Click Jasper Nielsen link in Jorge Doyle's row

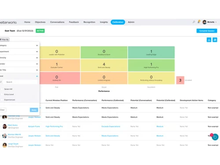(34, 145)
